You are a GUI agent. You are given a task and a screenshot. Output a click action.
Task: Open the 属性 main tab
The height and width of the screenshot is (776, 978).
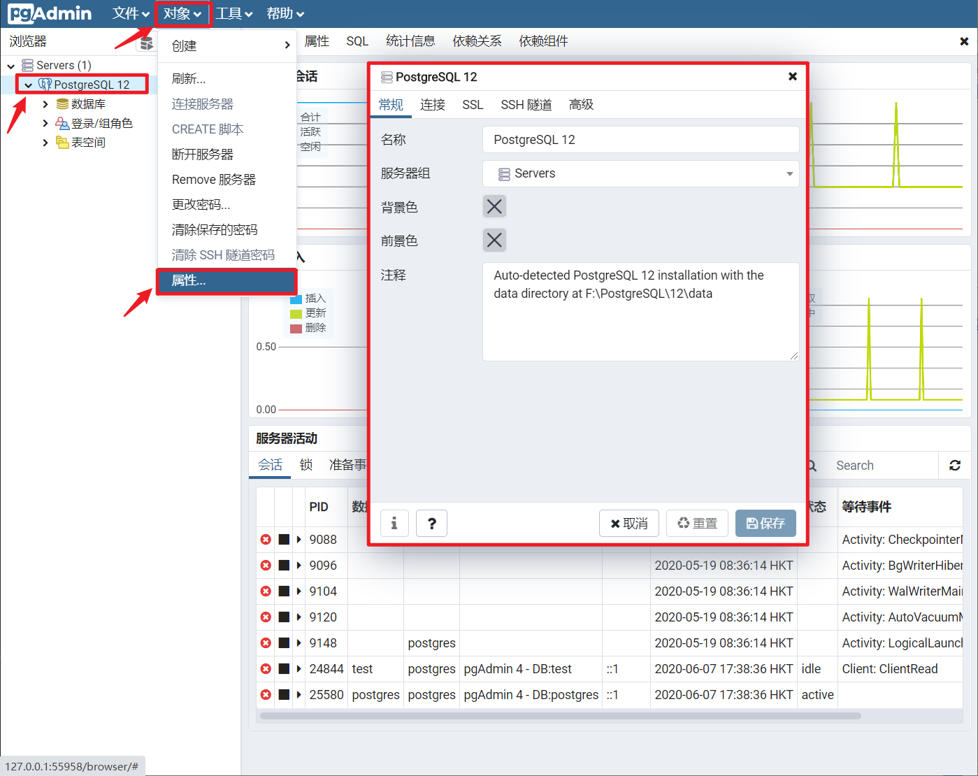pos(317,41)
